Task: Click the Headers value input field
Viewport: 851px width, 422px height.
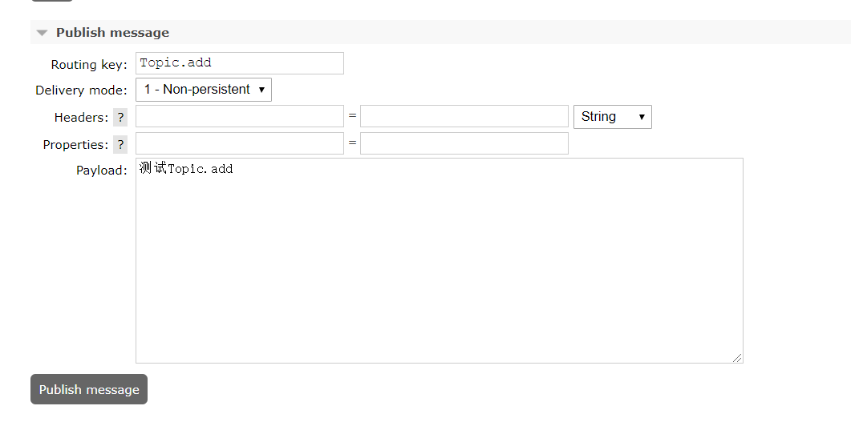Action: click(x=464, y=117)
